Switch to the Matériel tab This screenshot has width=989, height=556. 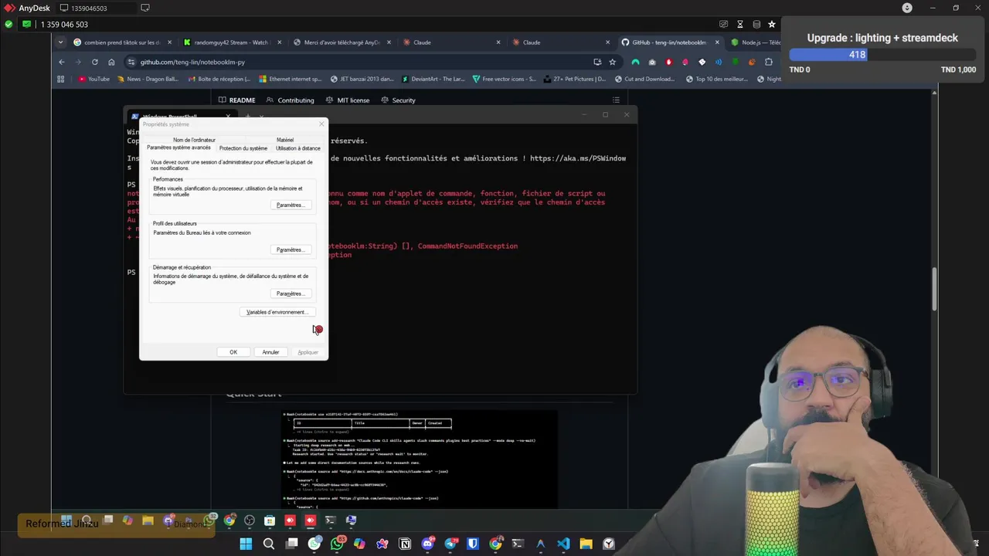pyautogui.click(x=284, y=140)
